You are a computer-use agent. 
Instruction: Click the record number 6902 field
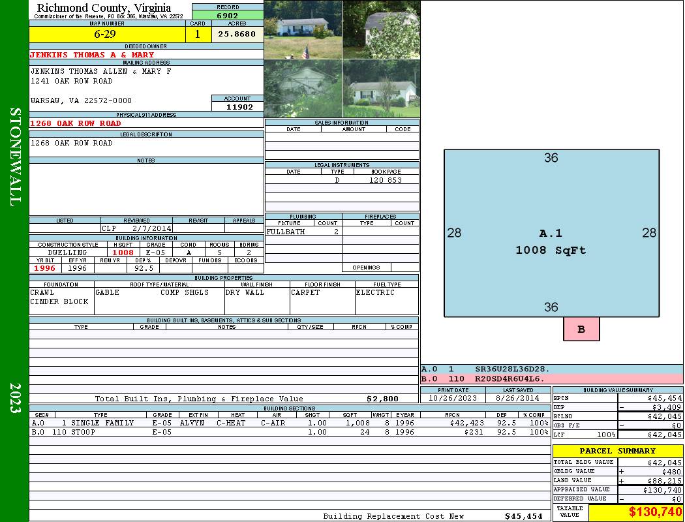[x=228, y=15]
